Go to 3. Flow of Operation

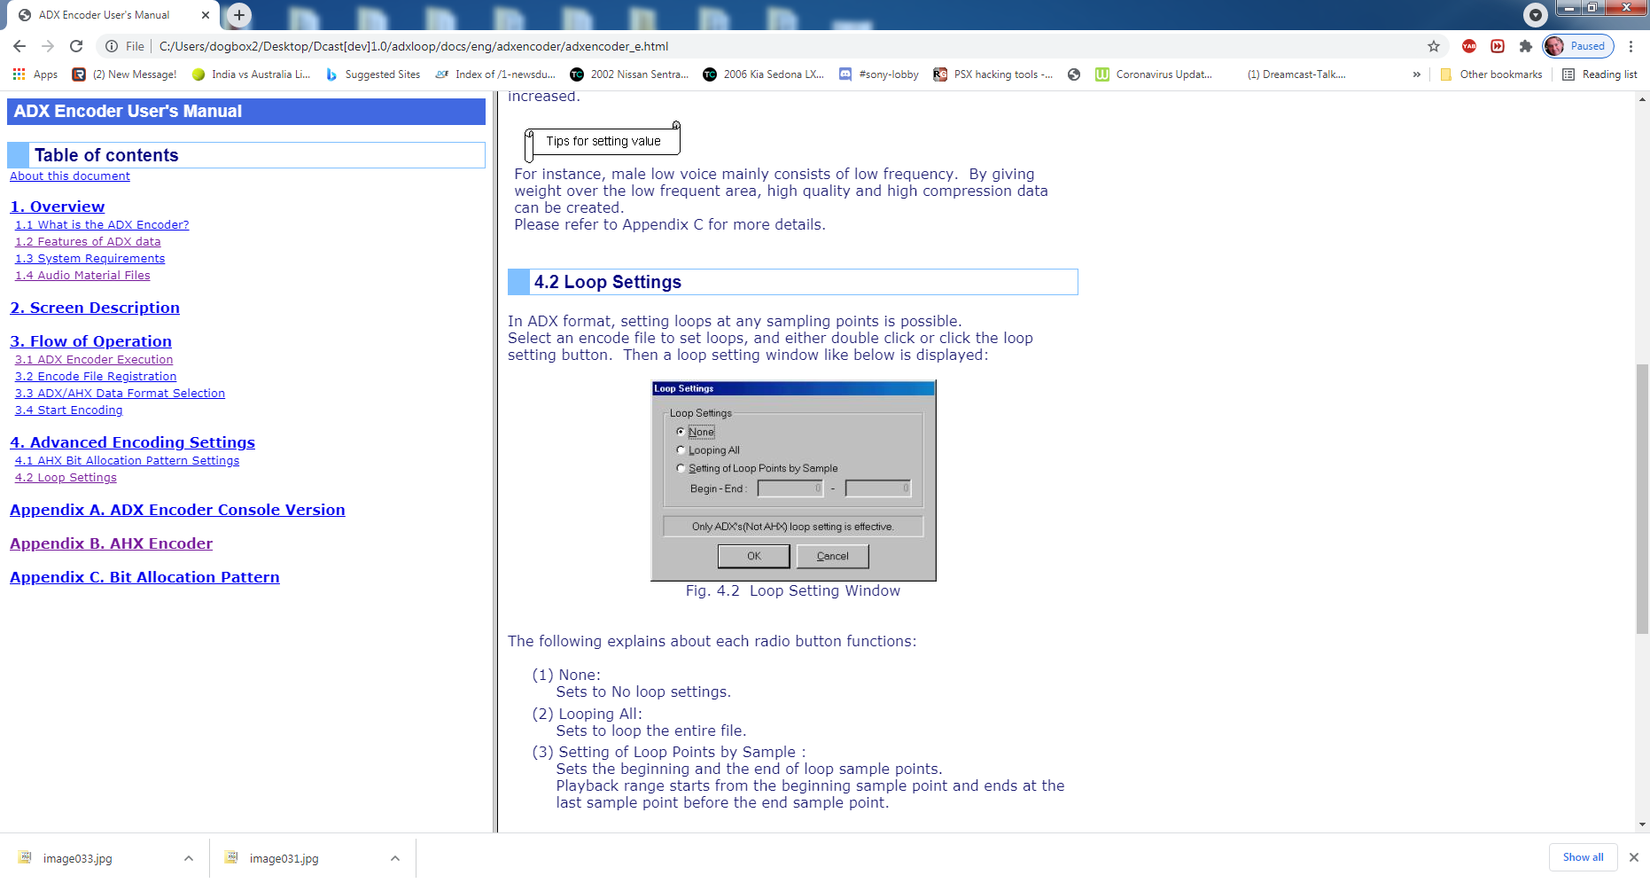[90, 341]
